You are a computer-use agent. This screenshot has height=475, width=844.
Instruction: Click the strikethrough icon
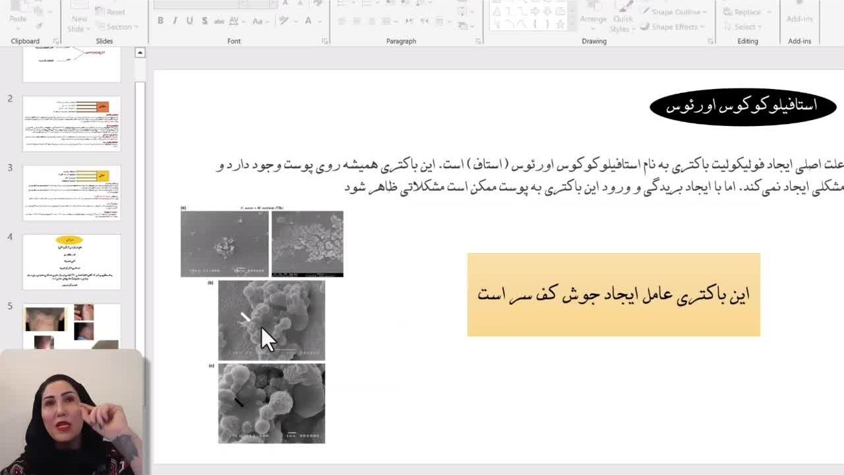[220, 21]
